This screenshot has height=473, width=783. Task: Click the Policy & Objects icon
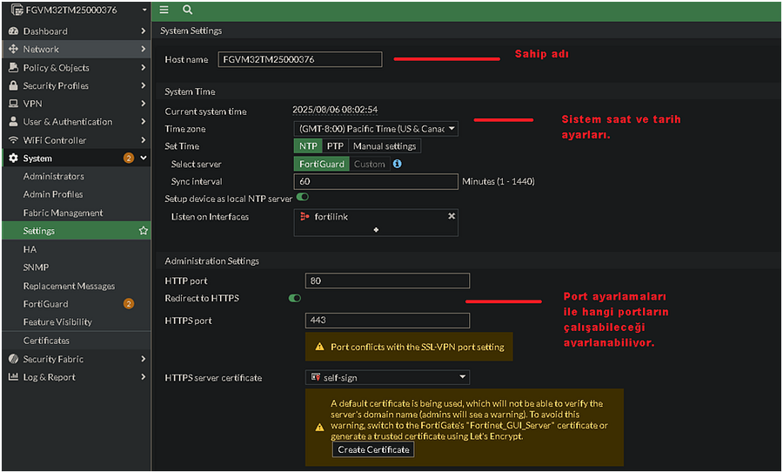click(x=13, y=67)
